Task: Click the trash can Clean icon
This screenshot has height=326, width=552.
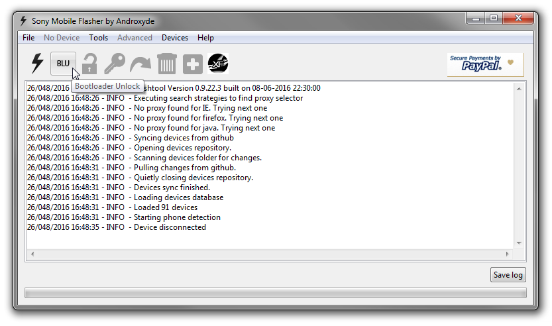Action: click(167, 64)
